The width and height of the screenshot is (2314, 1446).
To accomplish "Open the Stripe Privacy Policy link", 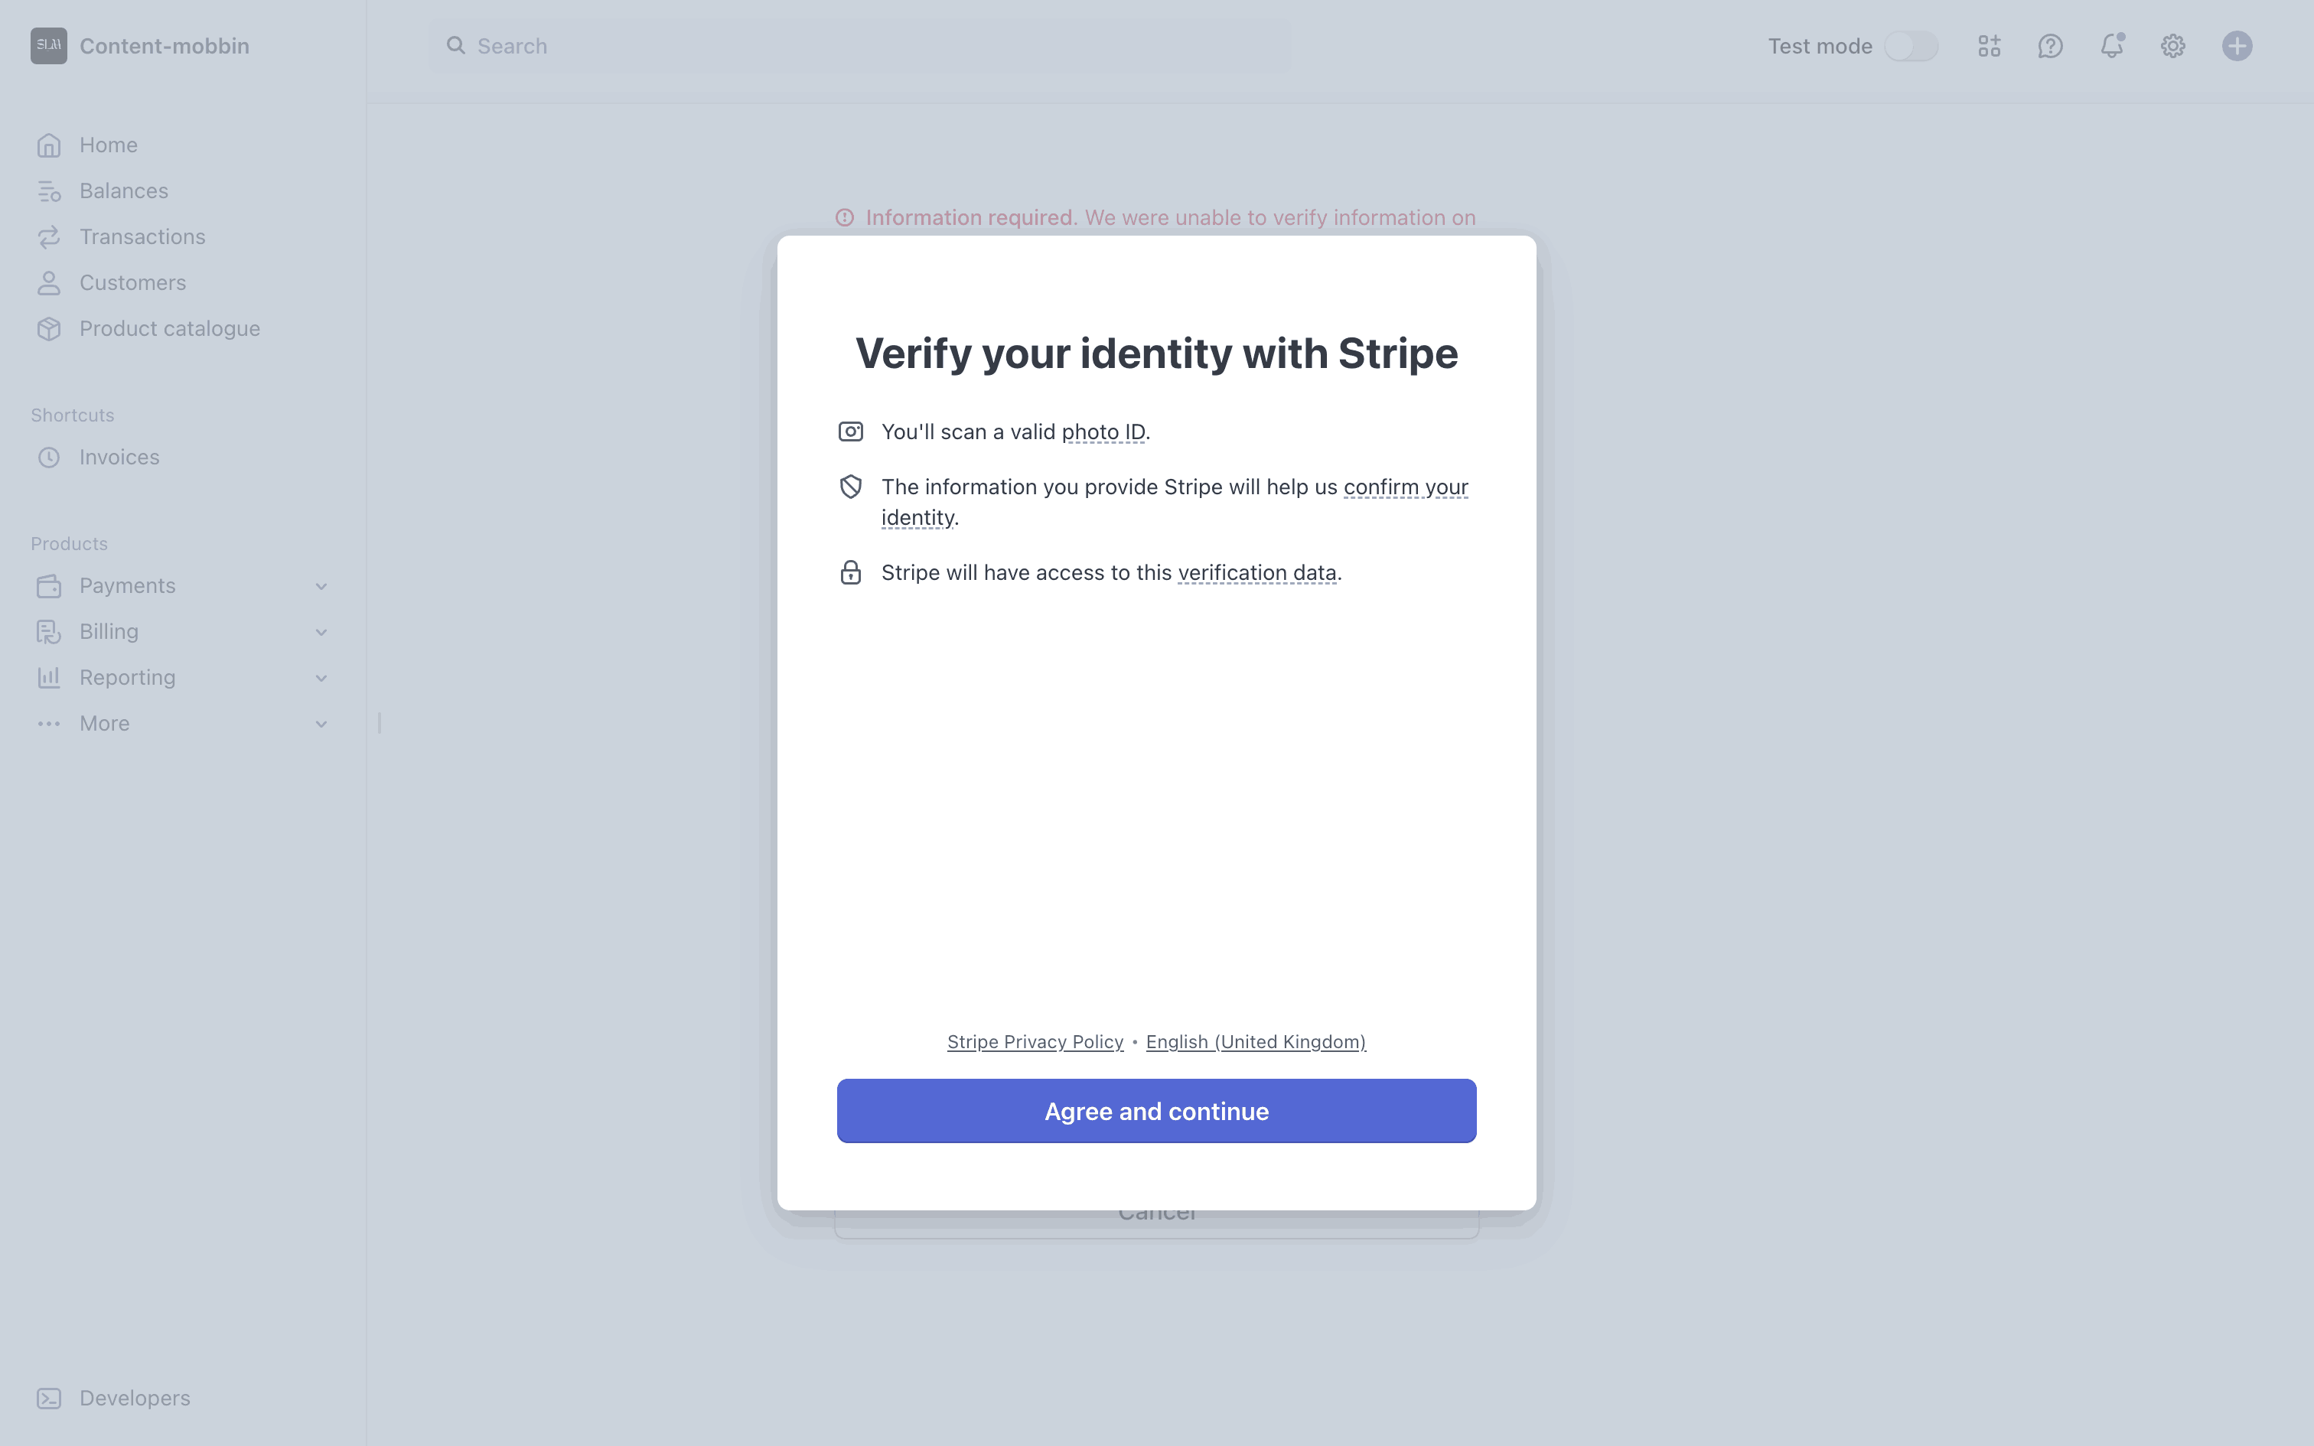I will point(1035,1041).
